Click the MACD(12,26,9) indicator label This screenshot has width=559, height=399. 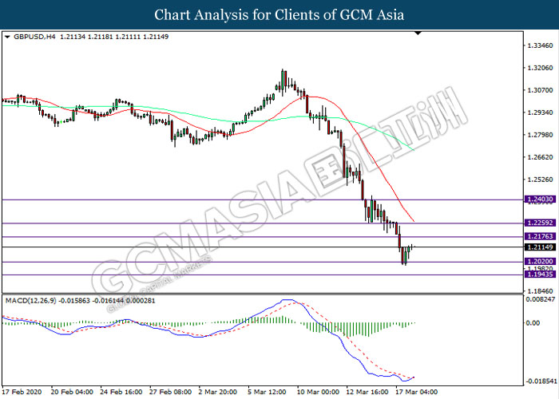pyautogui.click(x=30, y=301)
